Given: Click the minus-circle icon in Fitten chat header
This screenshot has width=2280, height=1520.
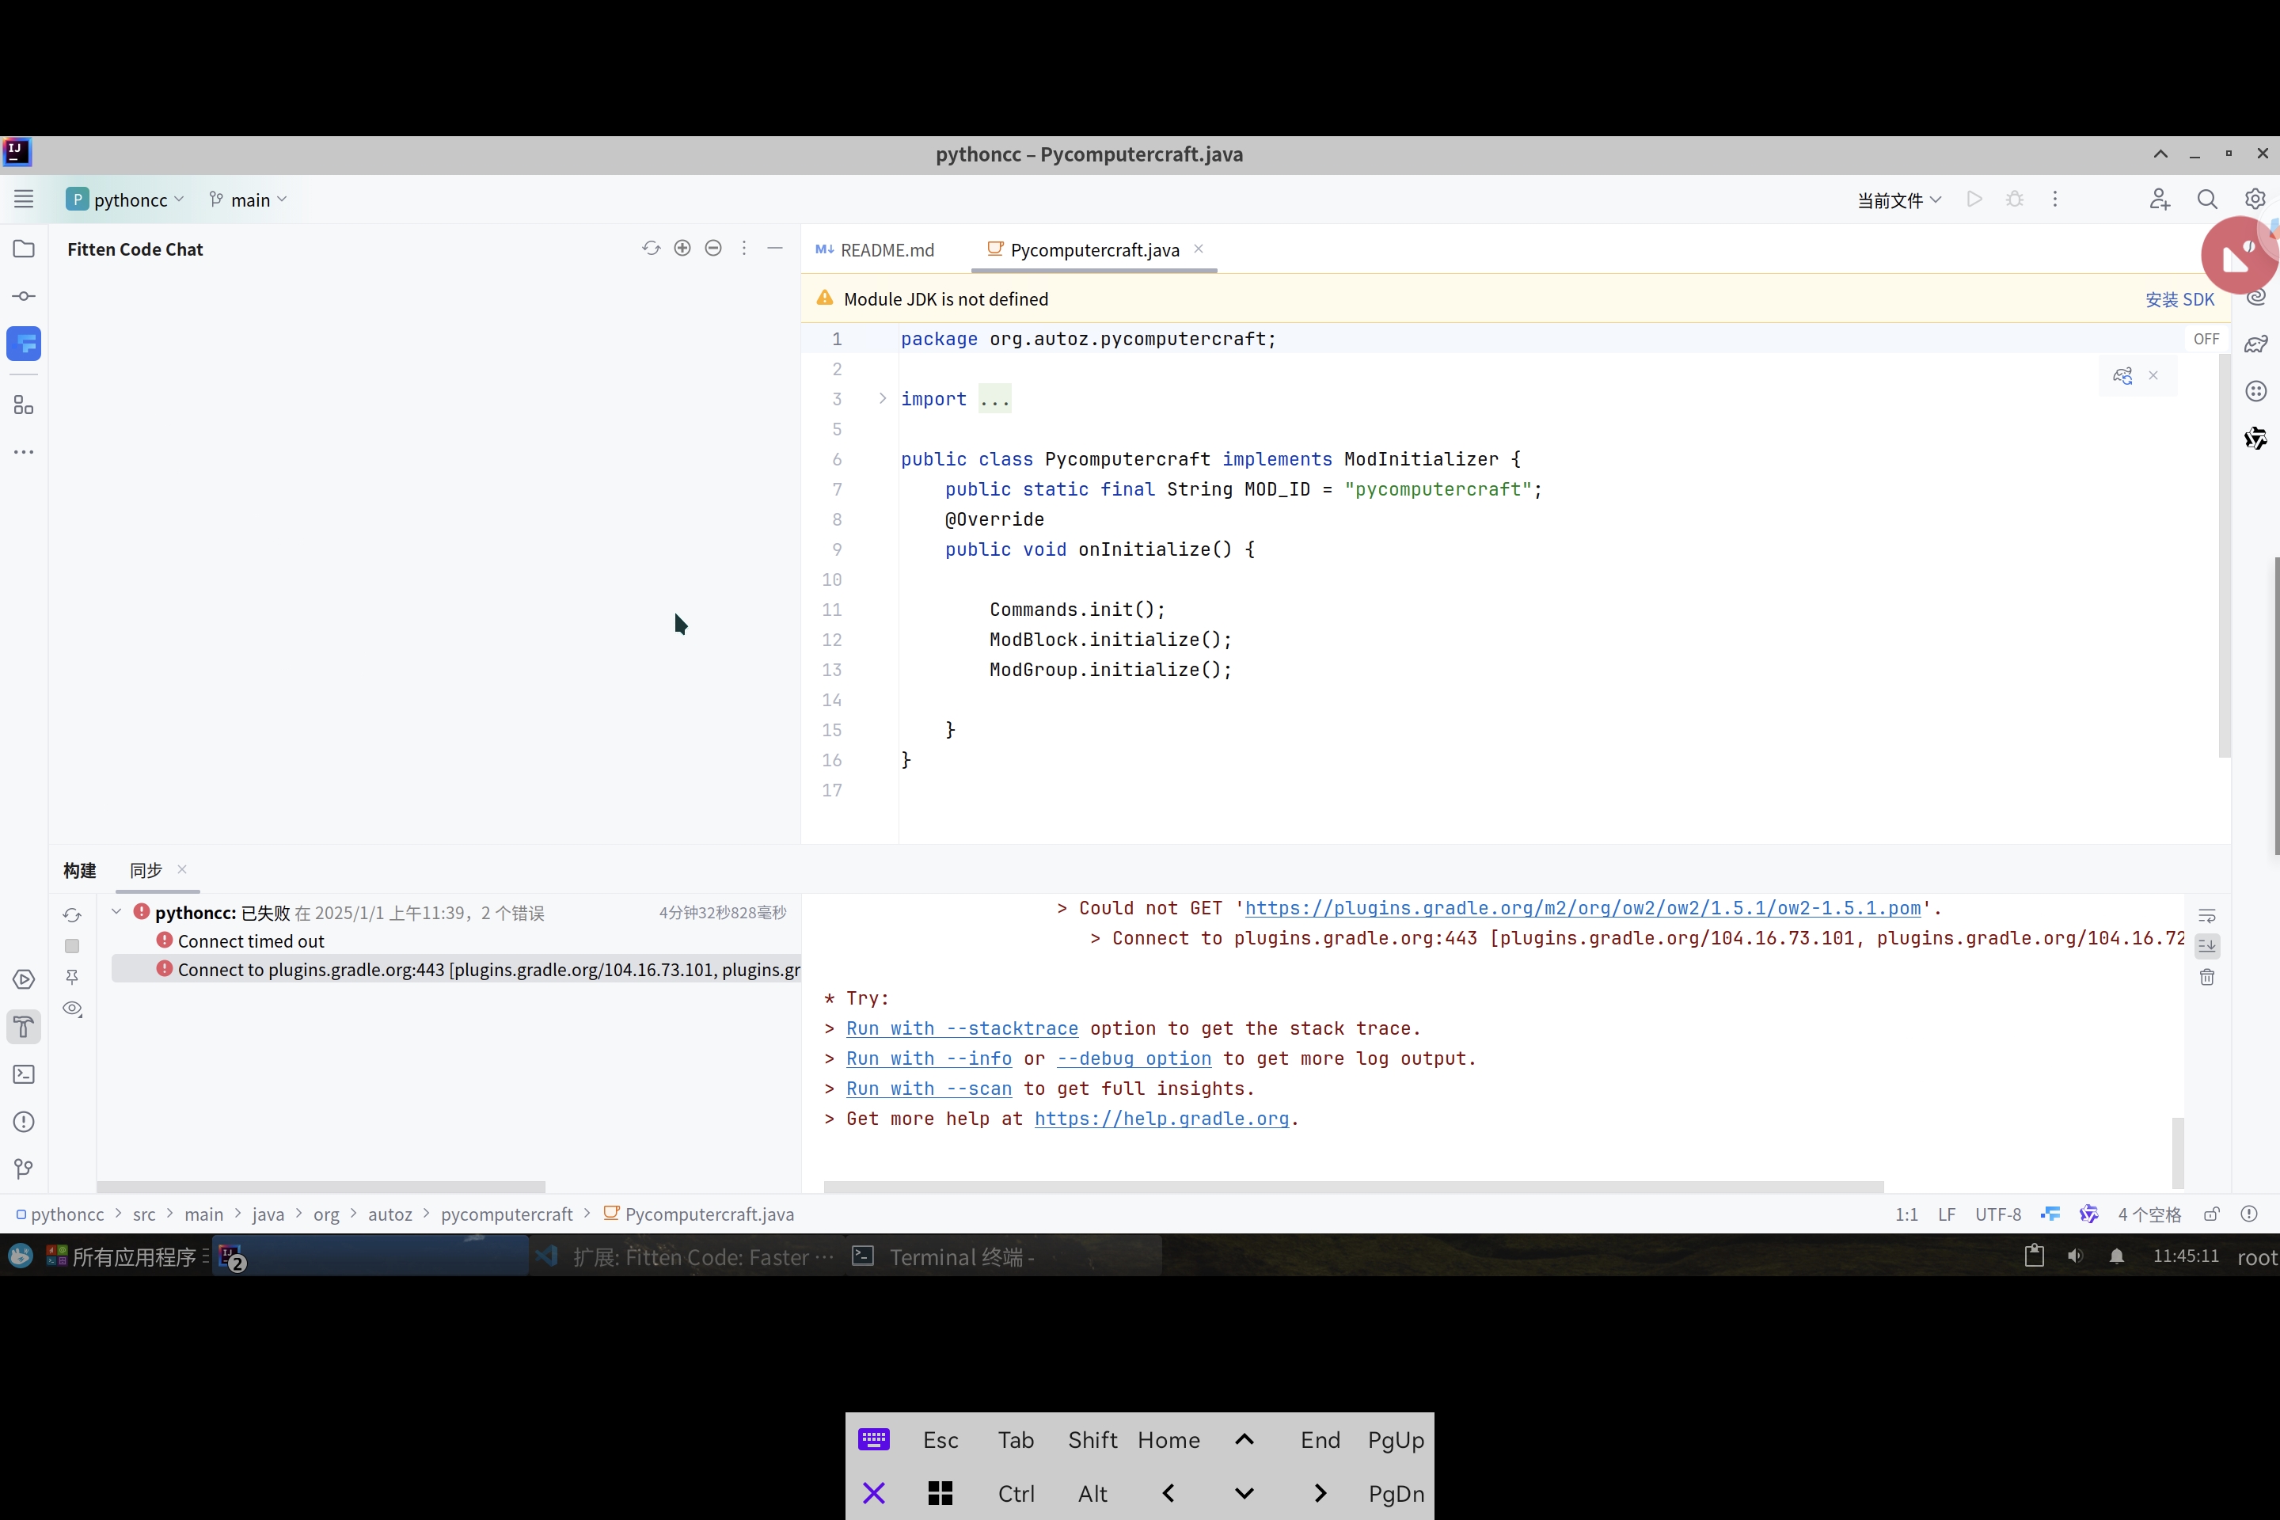Looking at the screenshot, I should [x=713, y=248].
